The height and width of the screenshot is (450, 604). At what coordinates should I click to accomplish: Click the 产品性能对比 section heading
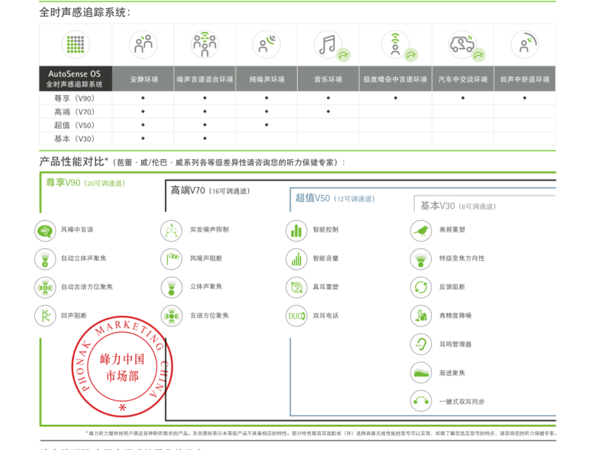74,161
